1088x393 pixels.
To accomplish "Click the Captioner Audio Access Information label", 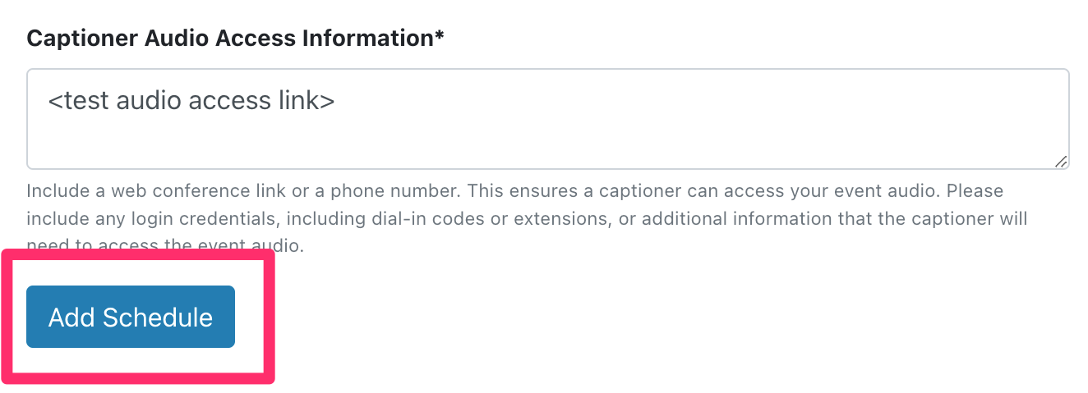I will tap(235, 38).
